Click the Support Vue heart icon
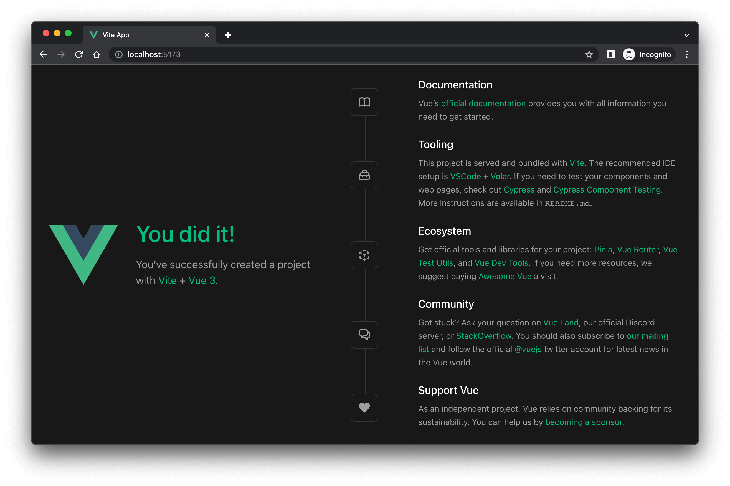 364,407
